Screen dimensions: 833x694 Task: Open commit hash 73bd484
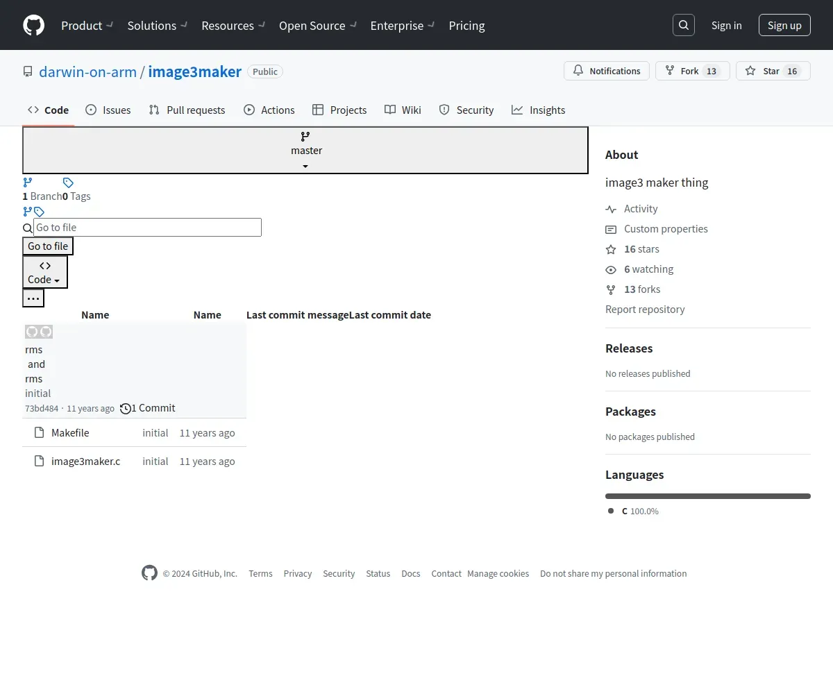tap(42, 409)
